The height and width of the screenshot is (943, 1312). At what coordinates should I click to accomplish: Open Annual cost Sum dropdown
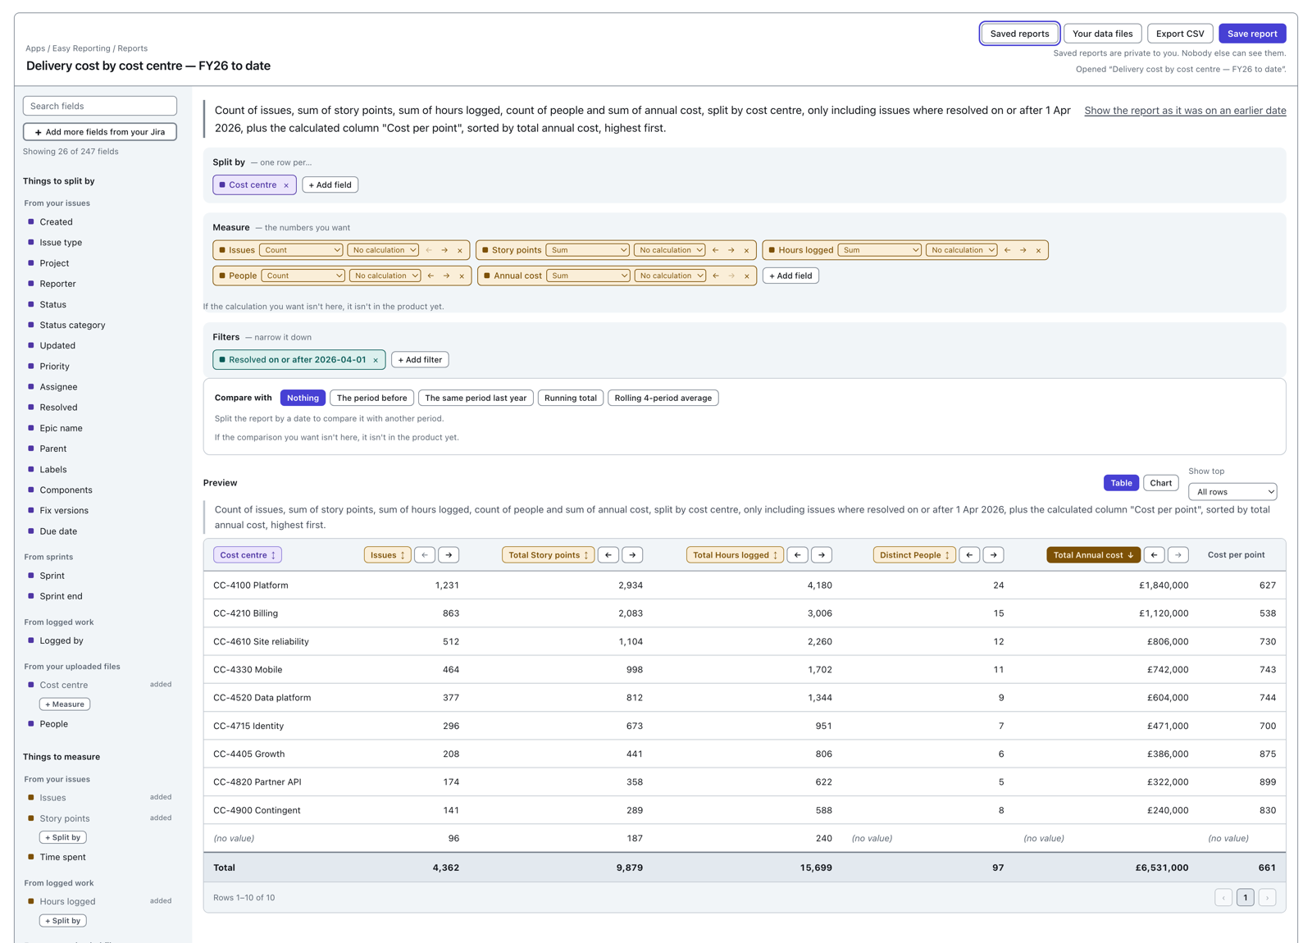[588, 276]
